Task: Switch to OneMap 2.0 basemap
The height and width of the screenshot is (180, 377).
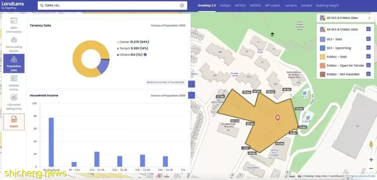Action: click(x=207, y=6)
